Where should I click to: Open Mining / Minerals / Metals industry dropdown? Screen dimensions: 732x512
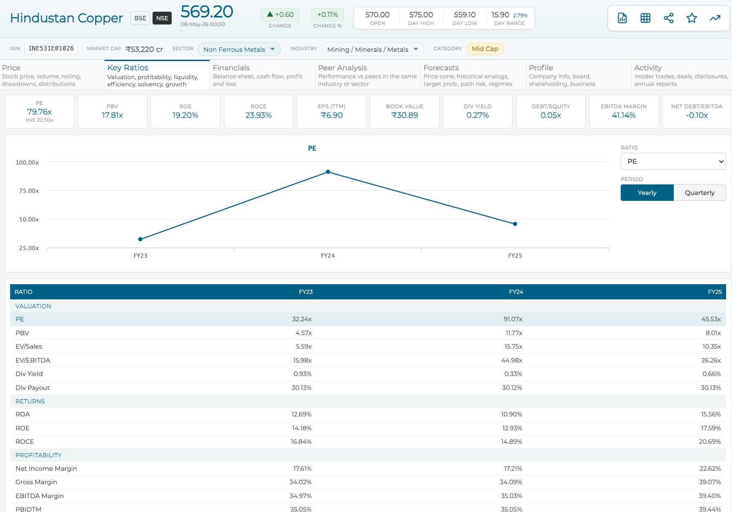click(373, 49)
